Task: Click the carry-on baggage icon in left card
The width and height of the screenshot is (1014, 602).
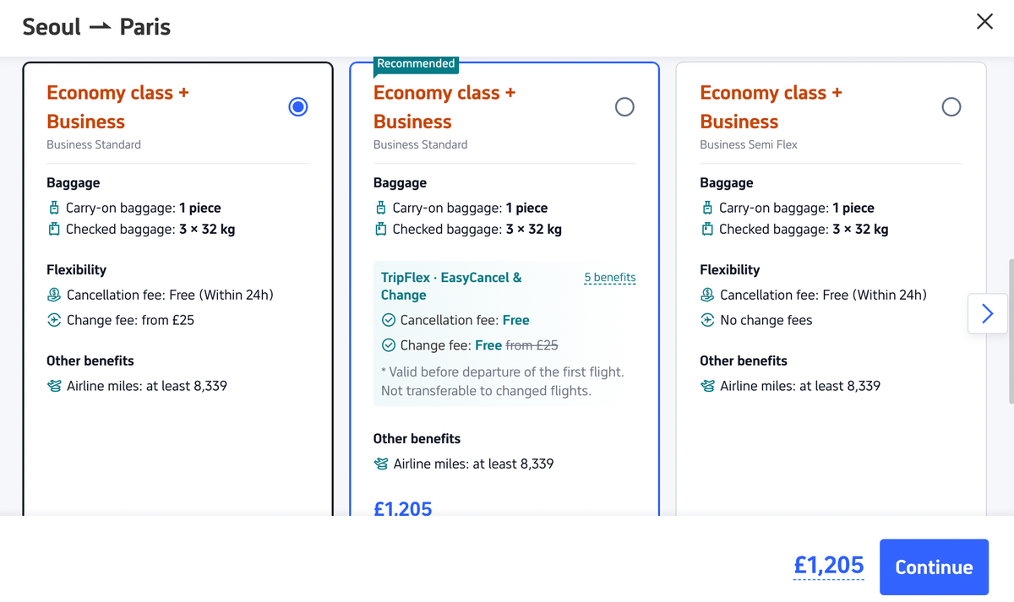Action: pos(54,207)
